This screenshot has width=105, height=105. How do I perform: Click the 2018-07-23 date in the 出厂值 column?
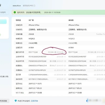click(x=61, y=79)
